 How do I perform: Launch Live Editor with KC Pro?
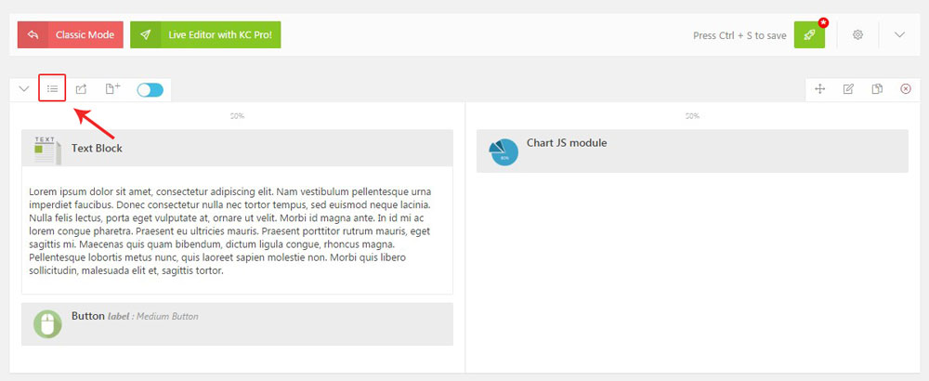click(x=205, y=35)
